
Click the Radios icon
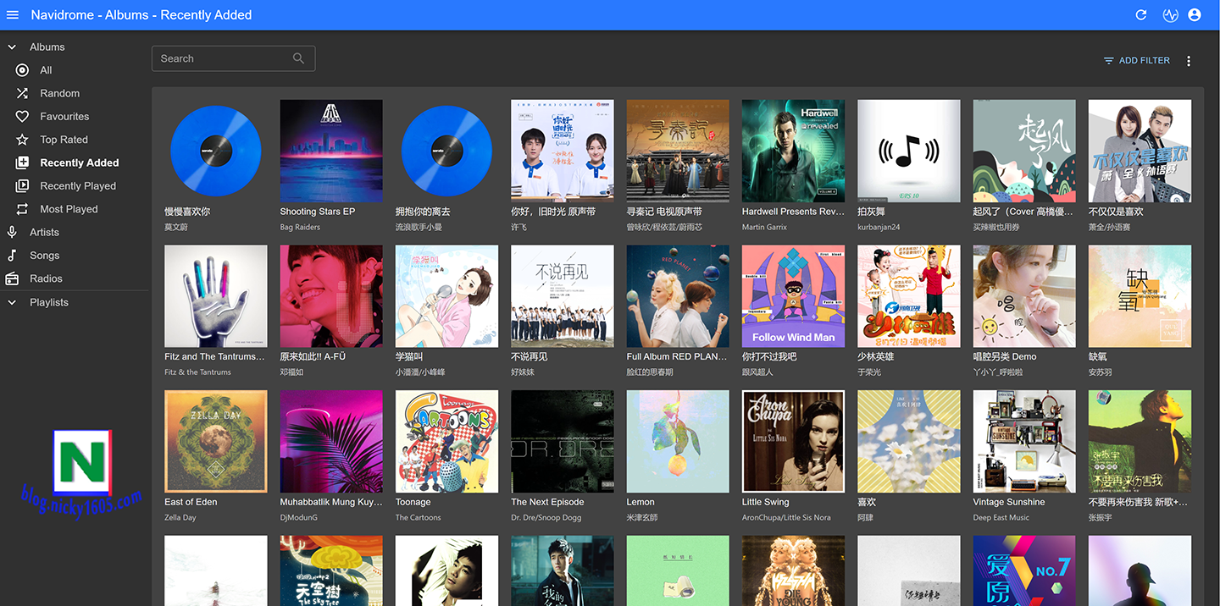pyautogui.click(x=12, y=278)
